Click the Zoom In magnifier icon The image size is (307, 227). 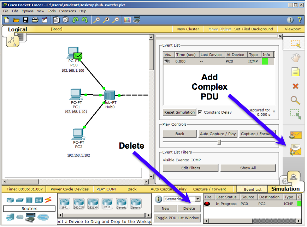(x=96, y=20)
